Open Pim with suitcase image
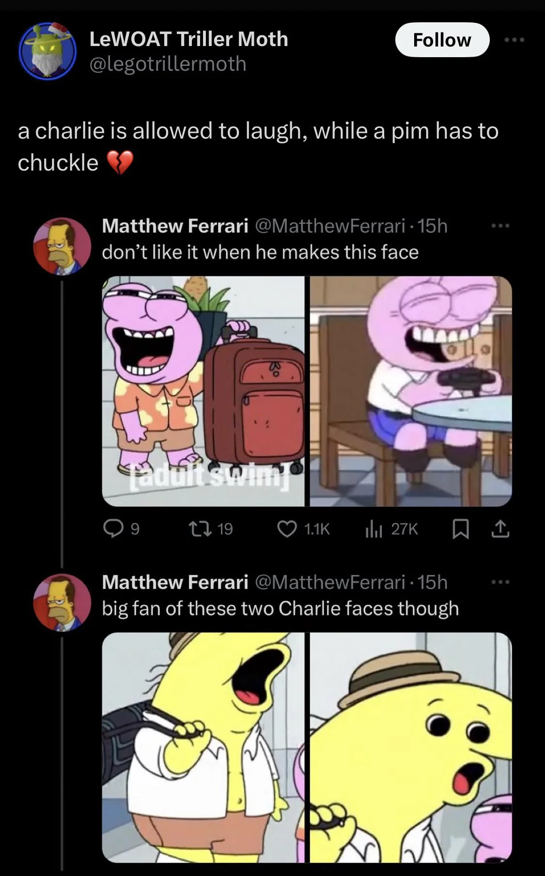 point(203,391)
